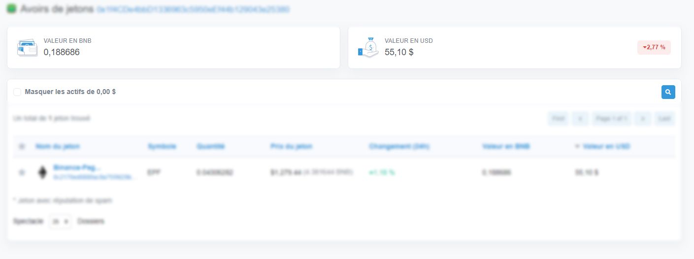
Task: Go to the First page button
Action: [x=558, y=119]
